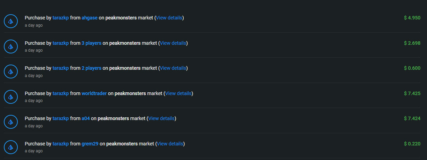Viewport: 427px width, 160px height.
Task: Visit seller a04's profile link
Action: [86, 118]
